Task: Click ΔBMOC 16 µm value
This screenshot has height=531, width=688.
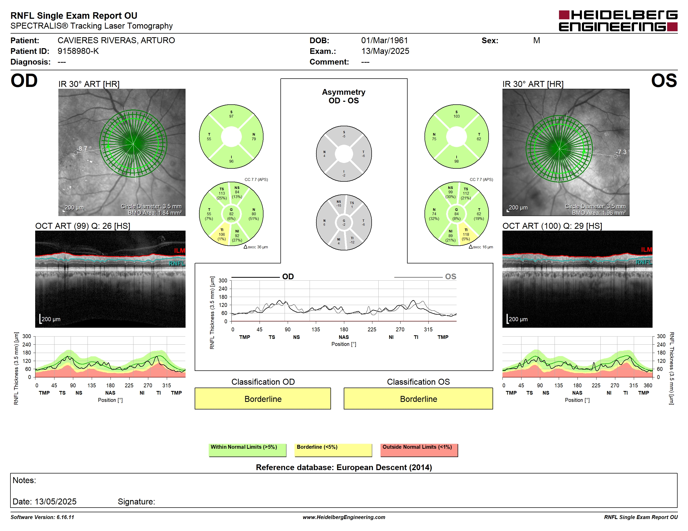Action: pyautogui.click(x=481, y=247)
